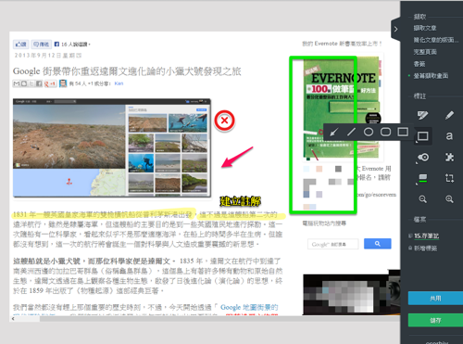
Task: Click the article title about Google 街景
Action: [x=127, y=71]
